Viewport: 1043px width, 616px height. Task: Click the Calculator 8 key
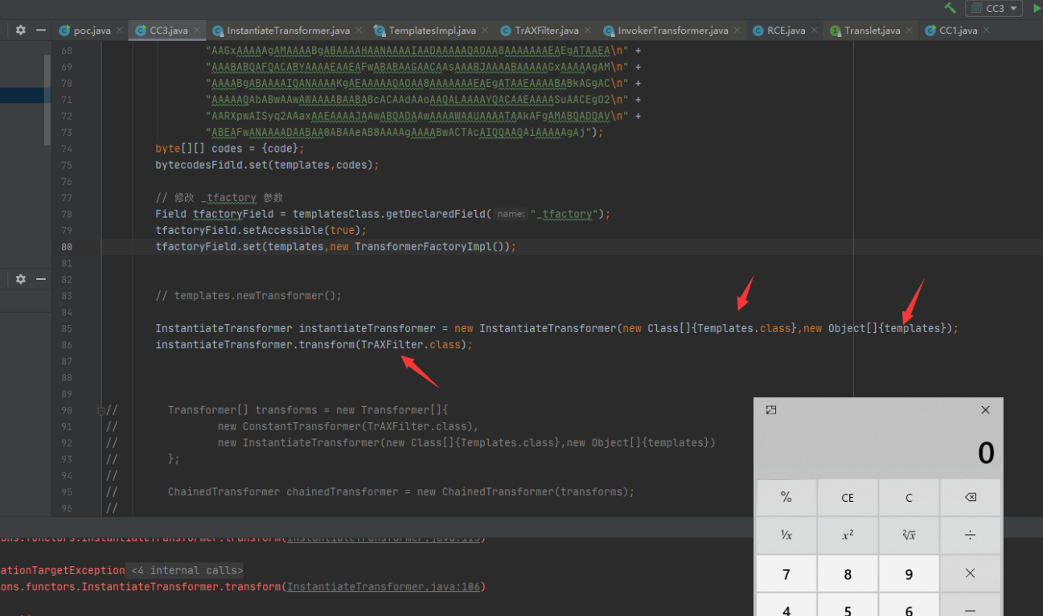[x=848, y=573]
